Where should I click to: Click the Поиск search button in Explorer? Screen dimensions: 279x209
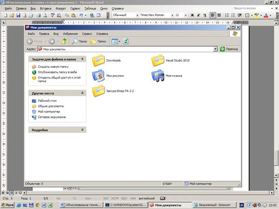pyautogui.click(x=79, y=41)
